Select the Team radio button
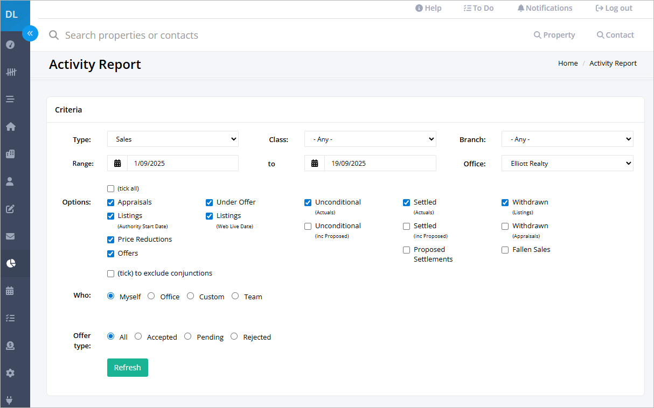 235,296
